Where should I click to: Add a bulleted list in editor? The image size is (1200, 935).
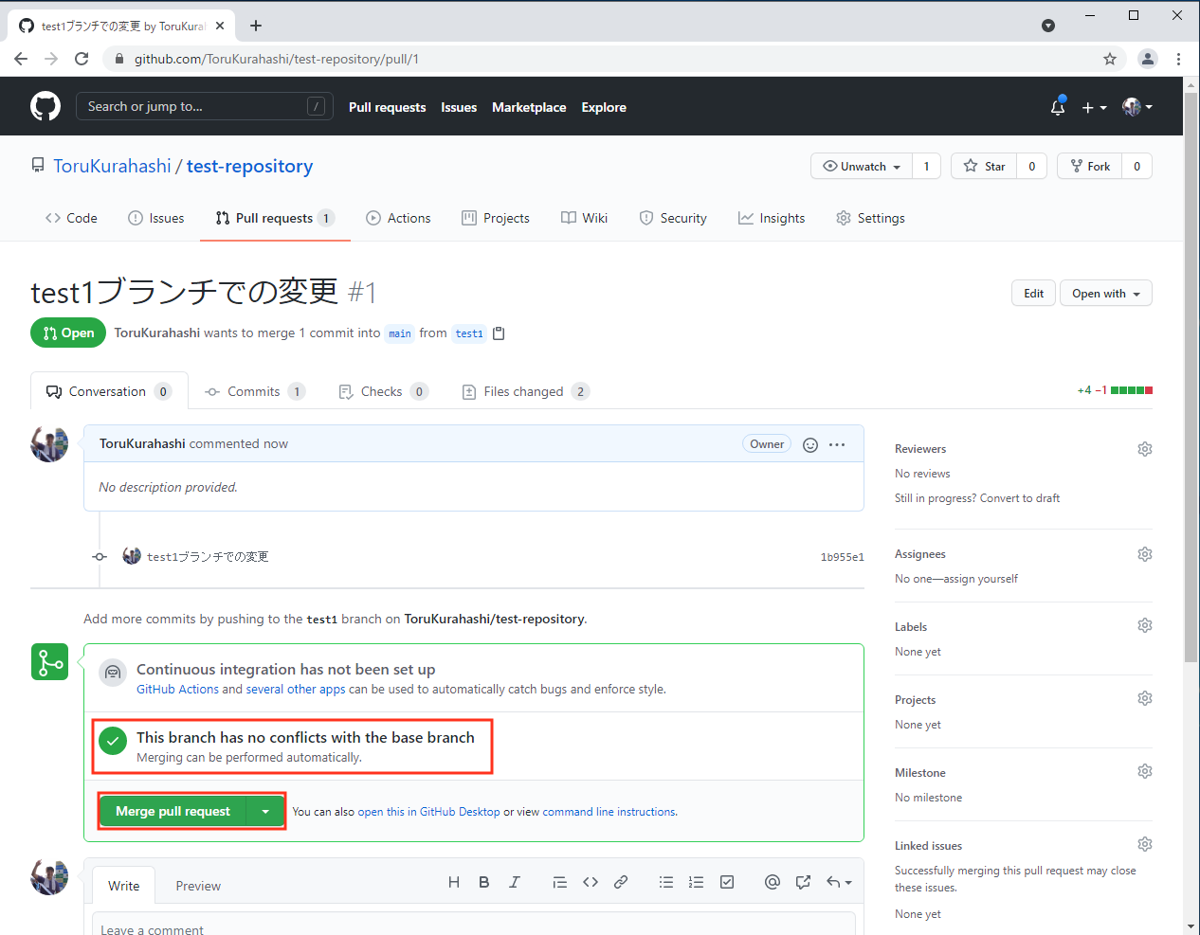(x=666, y=882)
